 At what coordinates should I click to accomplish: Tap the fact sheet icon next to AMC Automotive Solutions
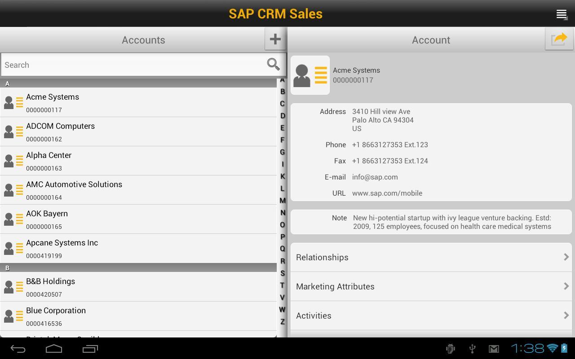(20, 190)
